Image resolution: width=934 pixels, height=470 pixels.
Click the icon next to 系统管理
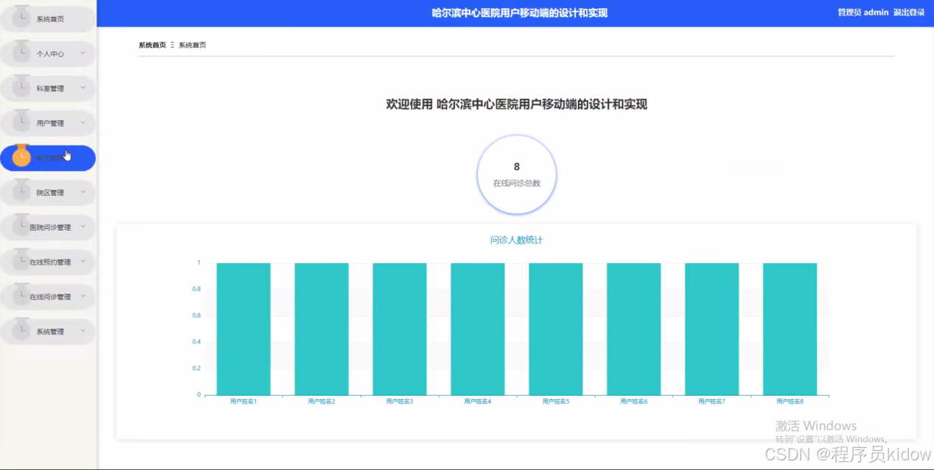tap(22, 331)
